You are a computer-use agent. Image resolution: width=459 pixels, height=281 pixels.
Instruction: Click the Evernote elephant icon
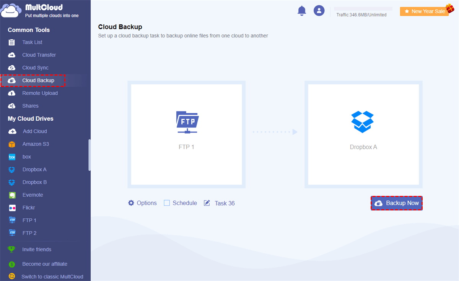12,195
